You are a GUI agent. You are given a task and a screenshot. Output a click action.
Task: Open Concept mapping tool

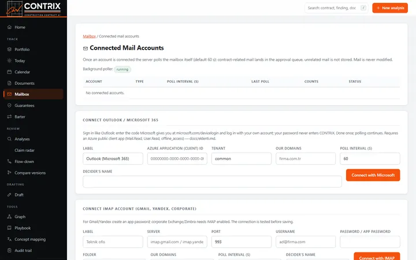tap(34, 239)
